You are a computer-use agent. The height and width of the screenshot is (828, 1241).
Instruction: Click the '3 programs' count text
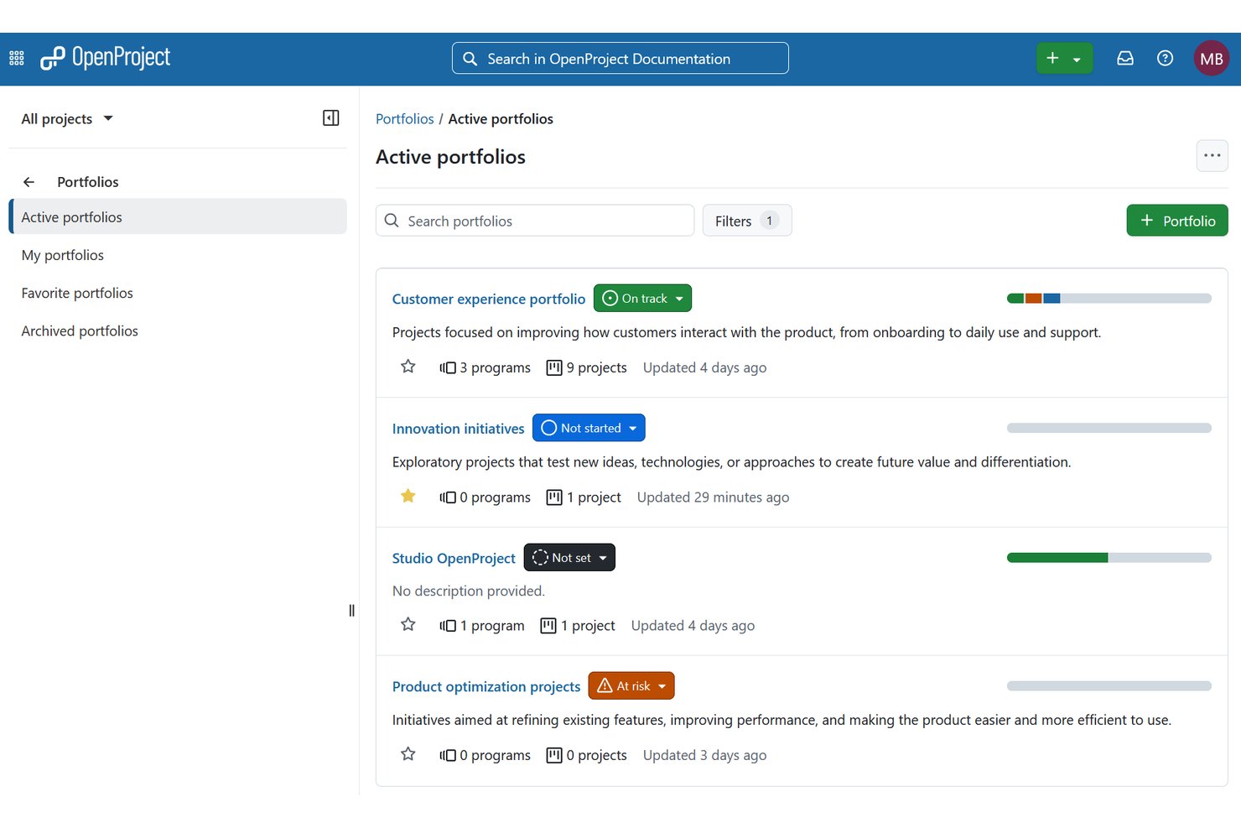point(496,367)
